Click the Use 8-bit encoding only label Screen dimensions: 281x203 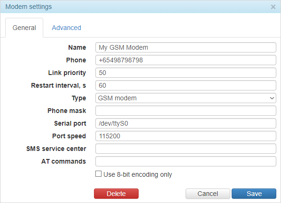[138, 174]
